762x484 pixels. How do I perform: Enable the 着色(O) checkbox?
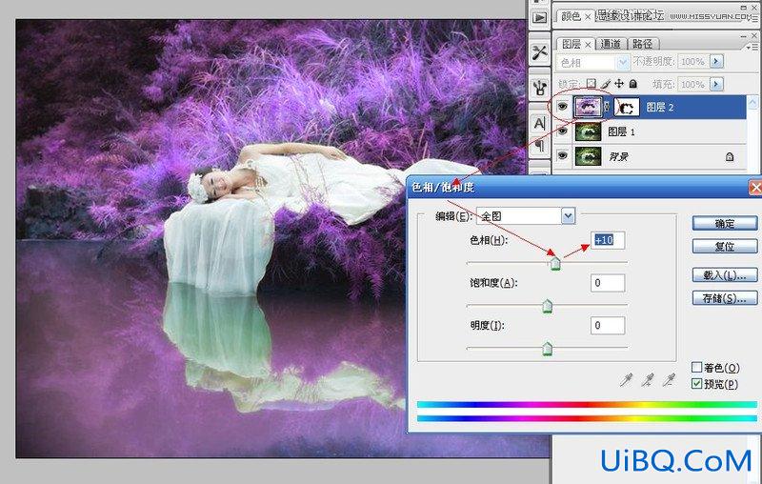[x=696, y=367]
